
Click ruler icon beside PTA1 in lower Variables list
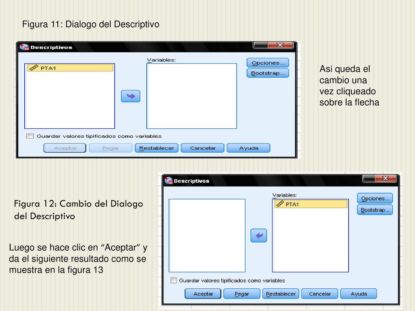(x=280, y=204)
